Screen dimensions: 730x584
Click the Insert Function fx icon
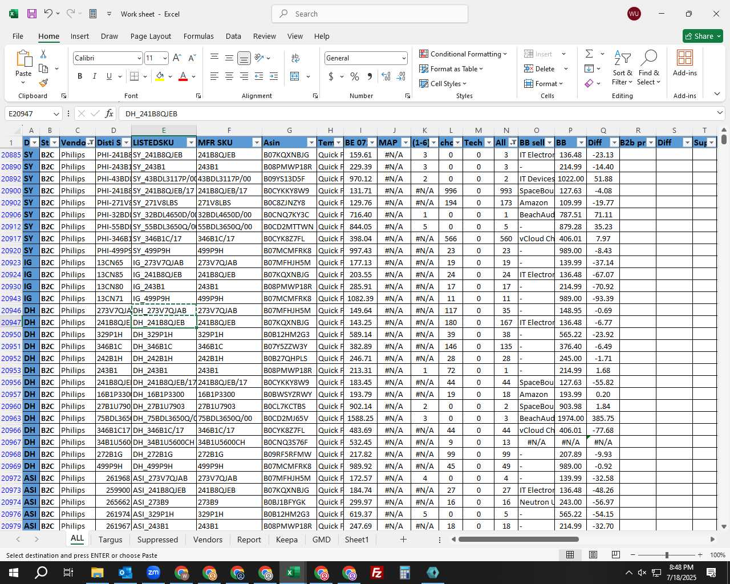point(109,113)
